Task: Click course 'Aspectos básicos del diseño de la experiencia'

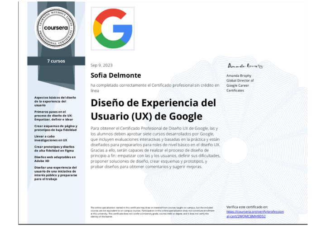Action: [x=55, y=101]
